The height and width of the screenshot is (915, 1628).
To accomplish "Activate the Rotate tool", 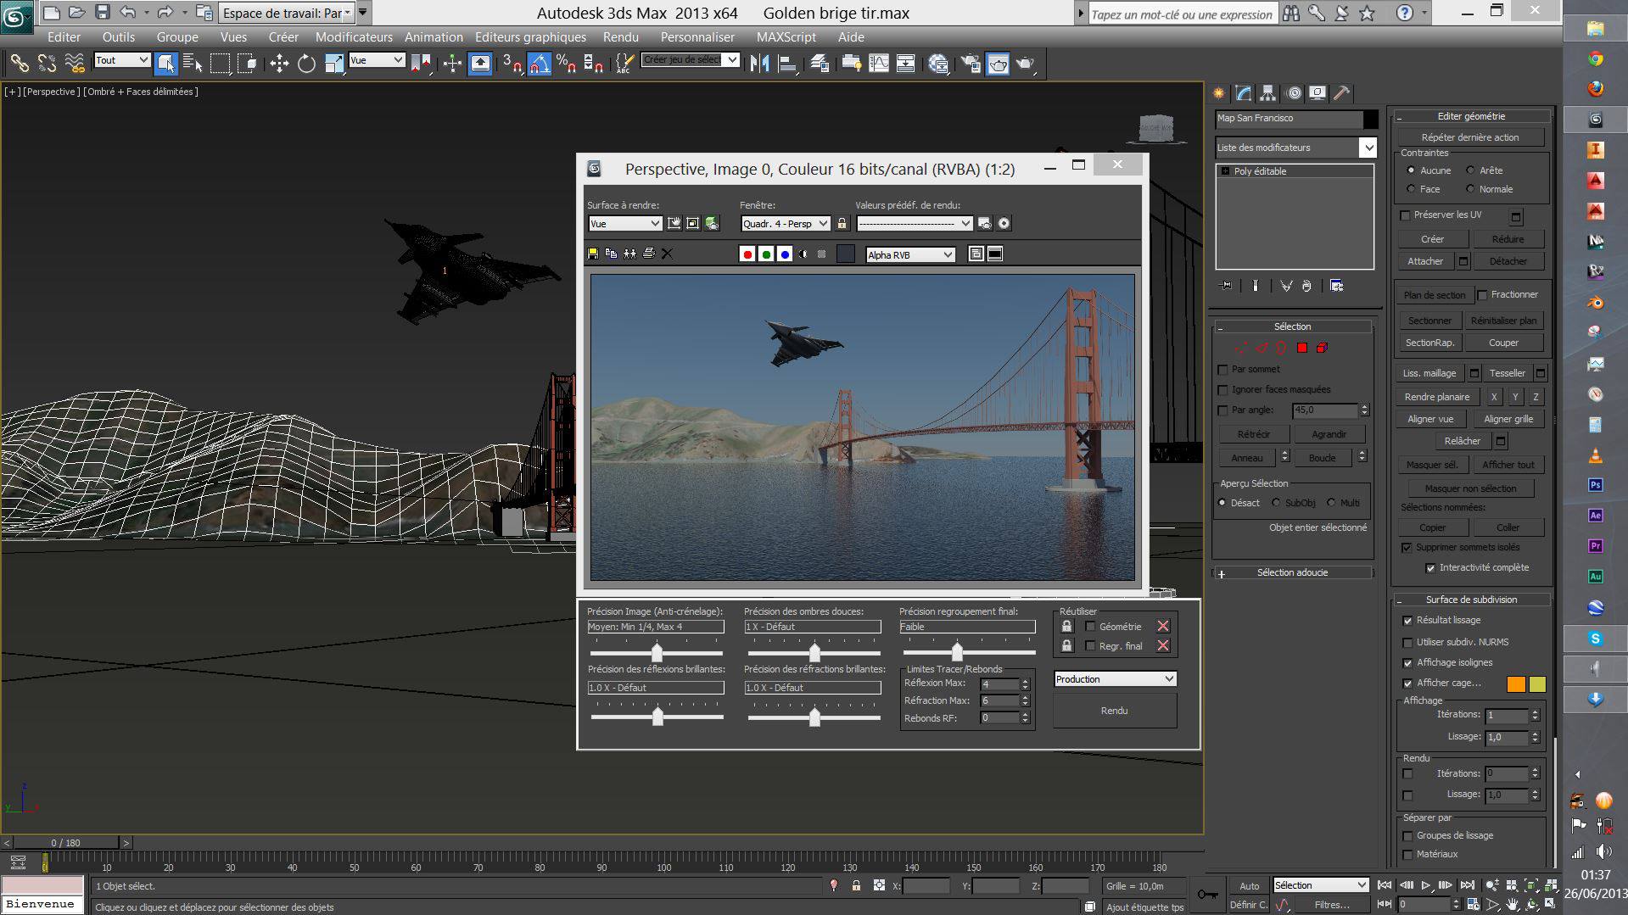I will (306, 64).
